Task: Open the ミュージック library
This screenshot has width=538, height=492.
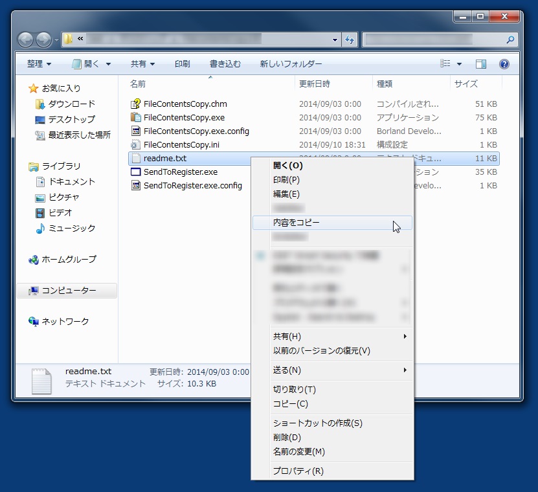Action: pyautogui.click(x=72, y=228)
